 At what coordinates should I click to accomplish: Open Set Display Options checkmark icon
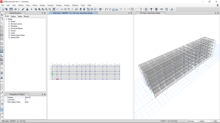point(92,9)
